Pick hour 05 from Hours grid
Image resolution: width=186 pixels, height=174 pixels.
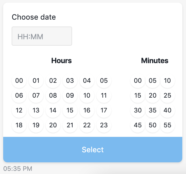pos(104,81)
